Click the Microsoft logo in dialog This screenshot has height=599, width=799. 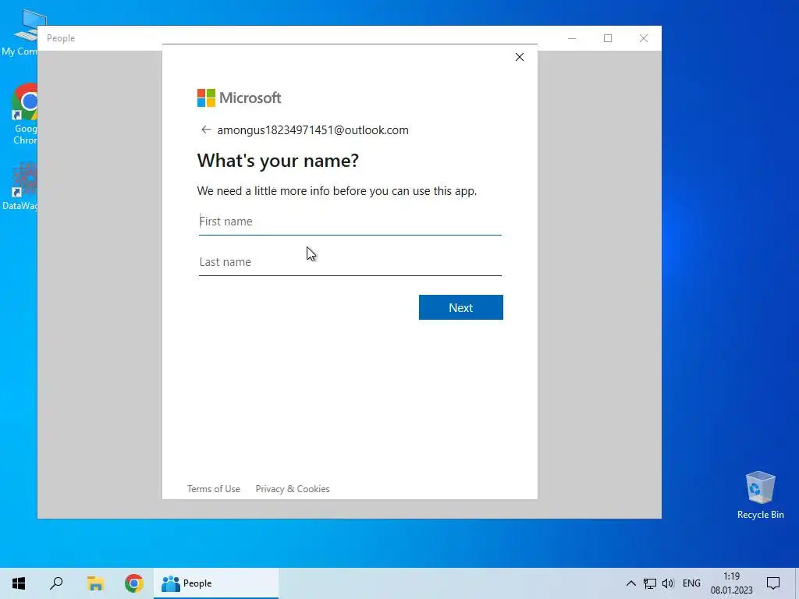click(x=239, y=97)
